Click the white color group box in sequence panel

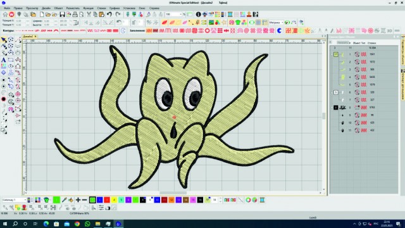[x=336, y=92]
